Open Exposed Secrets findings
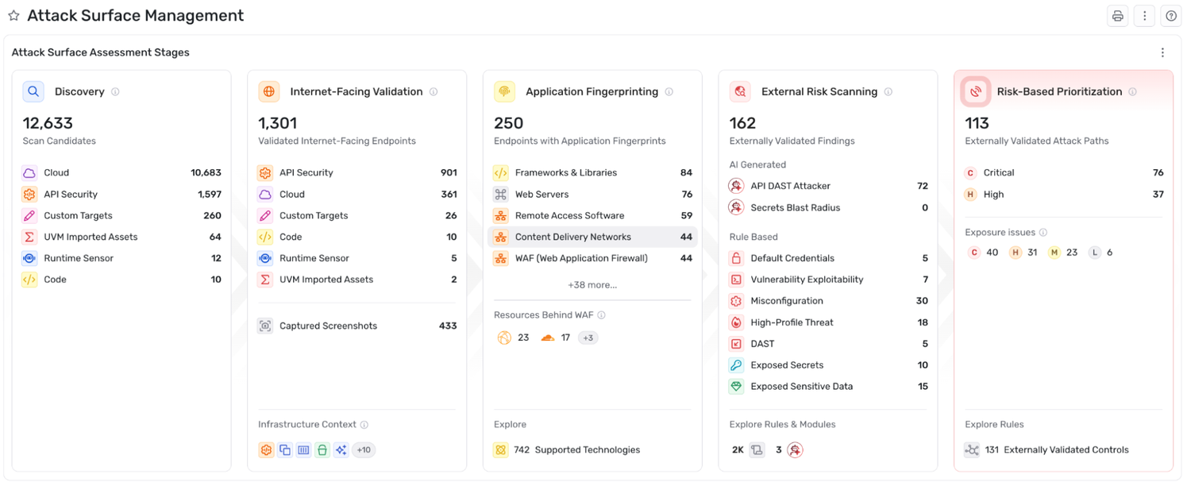Viewport: 1191px width, 486px height. [828, 365]
